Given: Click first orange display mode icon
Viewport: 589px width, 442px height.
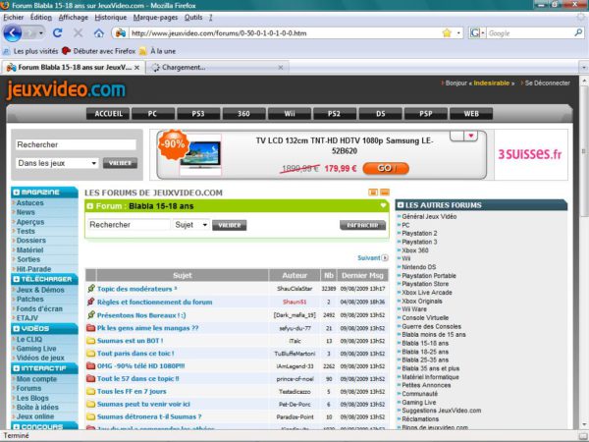Looking at the screenshot, I should [x=373, y=193].
